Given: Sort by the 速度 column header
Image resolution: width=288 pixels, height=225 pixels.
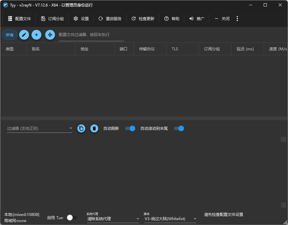Looking at the screenshot, I should coord(276,49).
